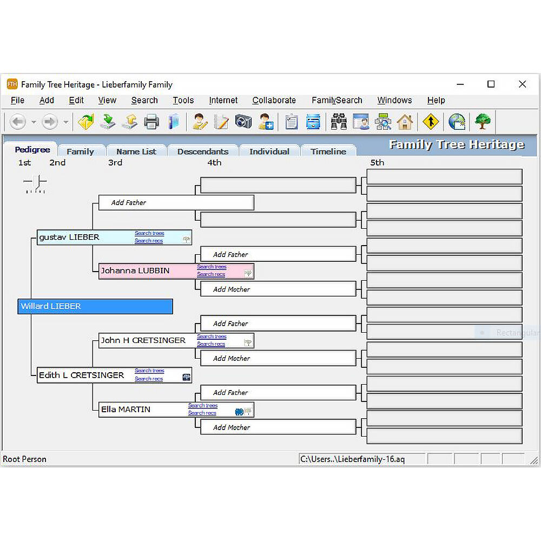Image resolution: width=541 pixels, height=541 pixels.
Task: Go forward with the right arrow button
Action: point(50,122)
